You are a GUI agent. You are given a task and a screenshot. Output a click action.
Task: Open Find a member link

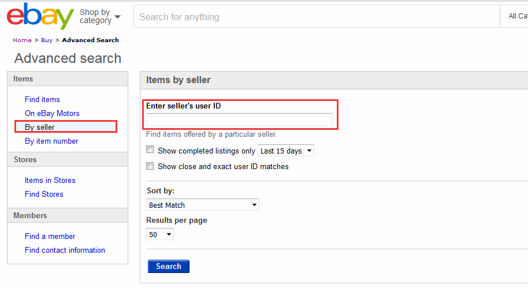coord(50,236)
